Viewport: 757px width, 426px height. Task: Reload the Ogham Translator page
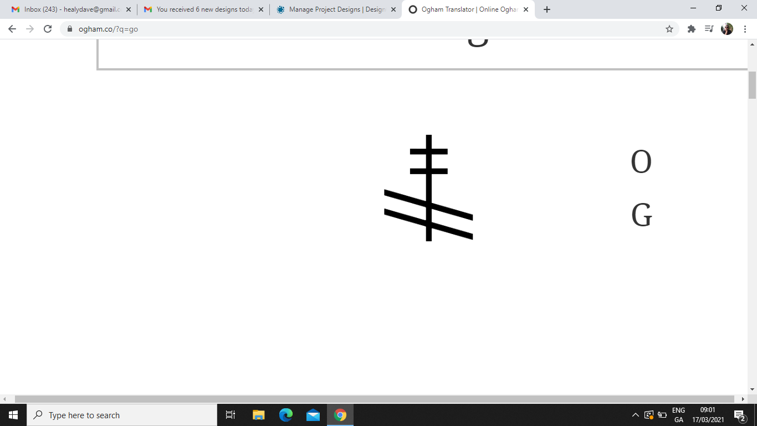click(x=48, y=29)
